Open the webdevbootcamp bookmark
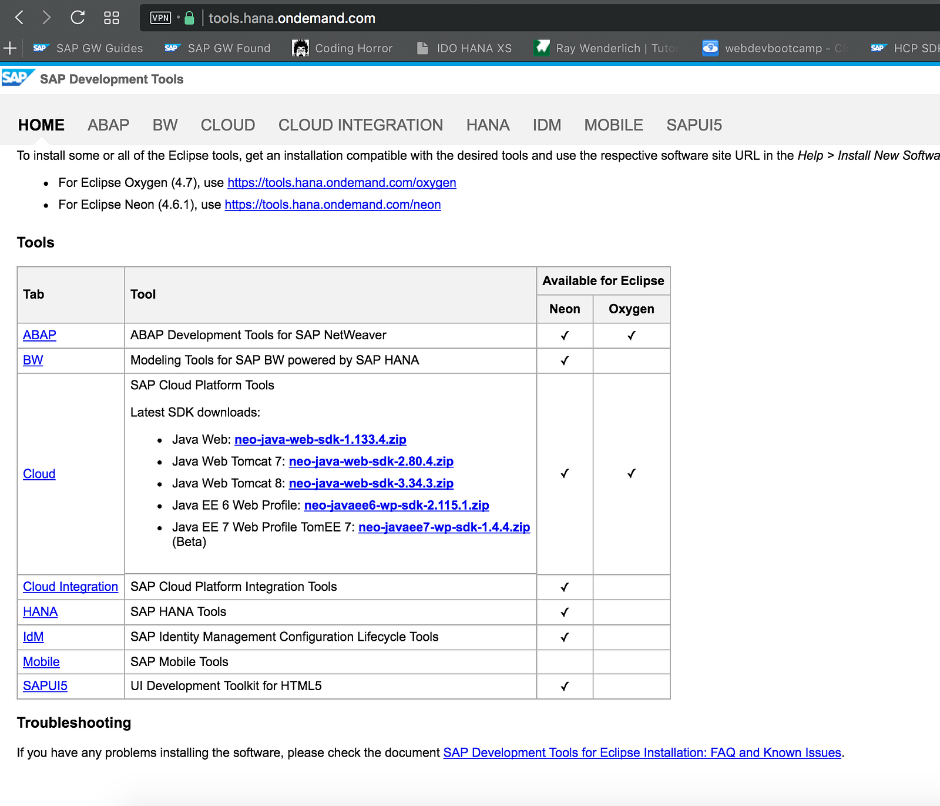940x806 pixels. (775, 48)
